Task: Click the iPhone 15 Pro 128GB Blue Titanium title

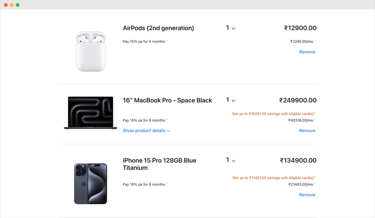Action: click(159, 164)
